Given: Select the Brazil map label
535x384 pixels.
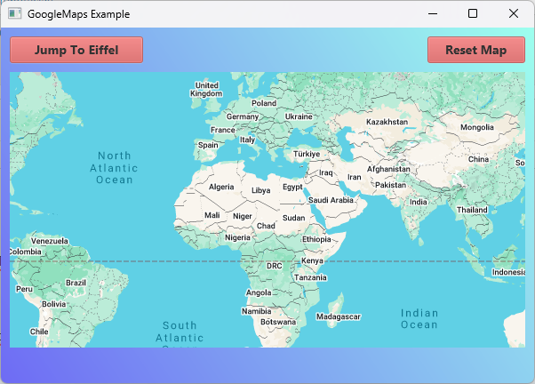Looking at the screenshot, I should click(76, 283).
